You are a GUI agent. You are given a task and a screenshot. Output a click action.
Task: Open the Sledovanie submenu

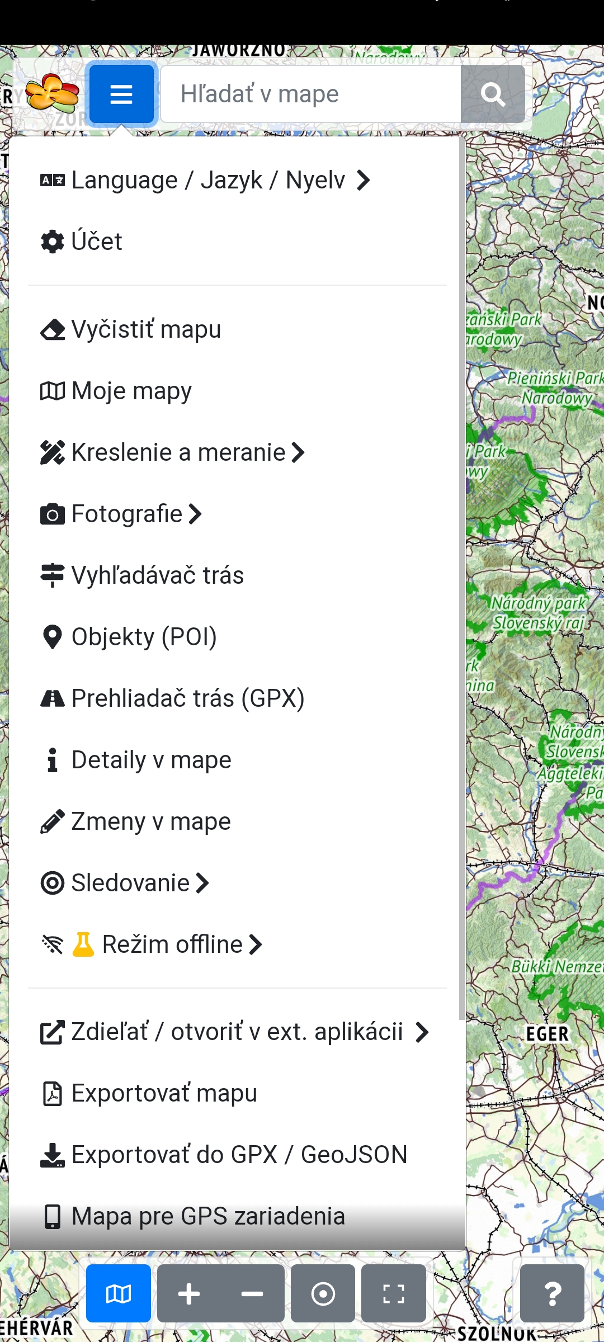click(x=125, y=883)
